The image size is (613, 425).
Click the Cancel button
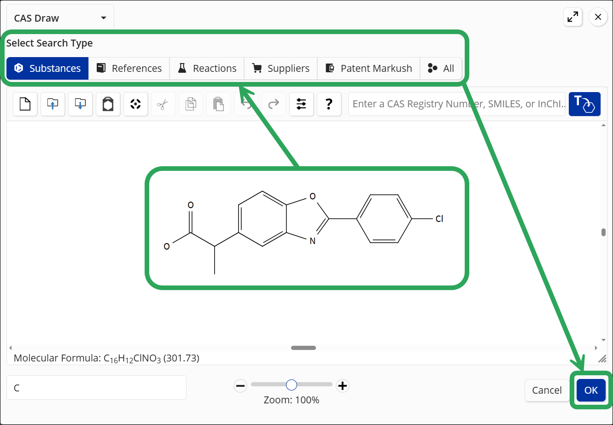(x=547, y=390)
